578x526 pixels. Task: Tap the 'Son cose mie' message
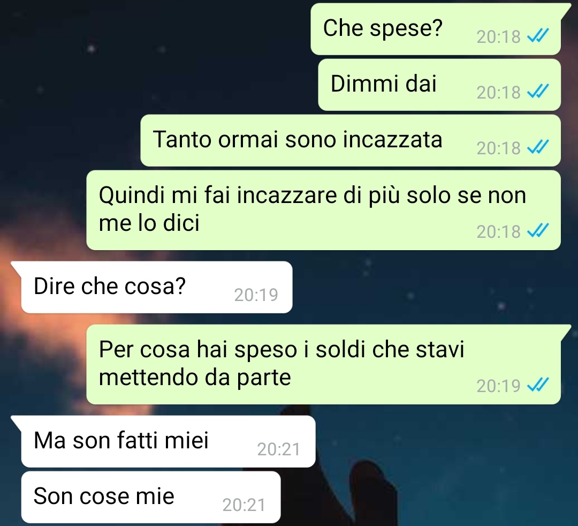(151, 497)
